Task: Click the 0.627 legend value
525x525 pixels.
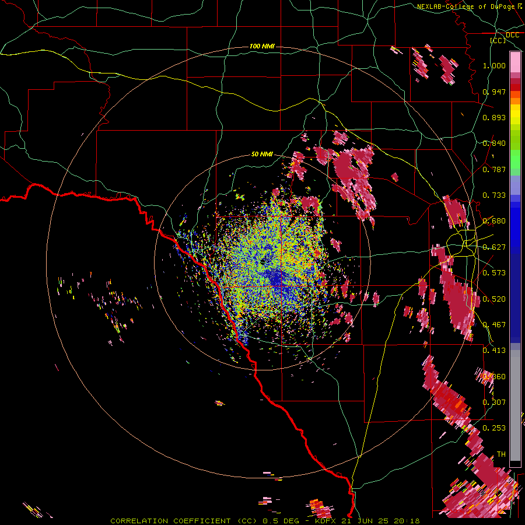Action: [494, 247]
